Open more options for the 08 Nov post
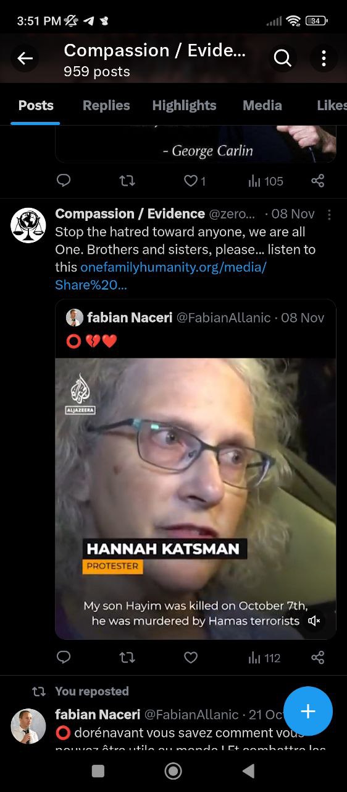 (329, 214)
